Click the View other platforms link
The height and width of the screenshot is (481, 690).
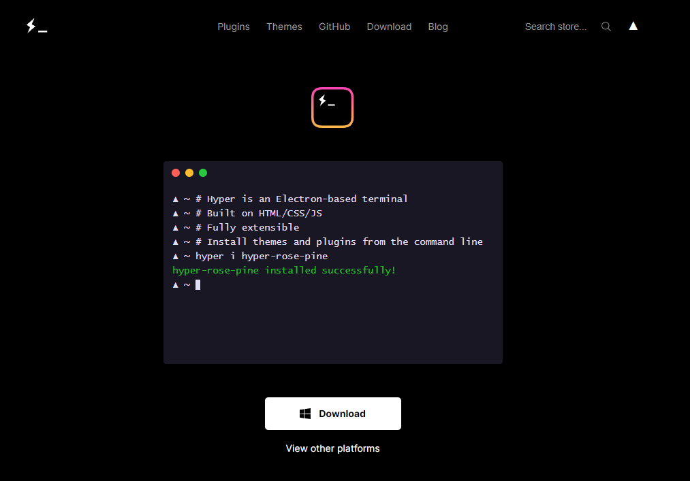[x=332, y=448]
